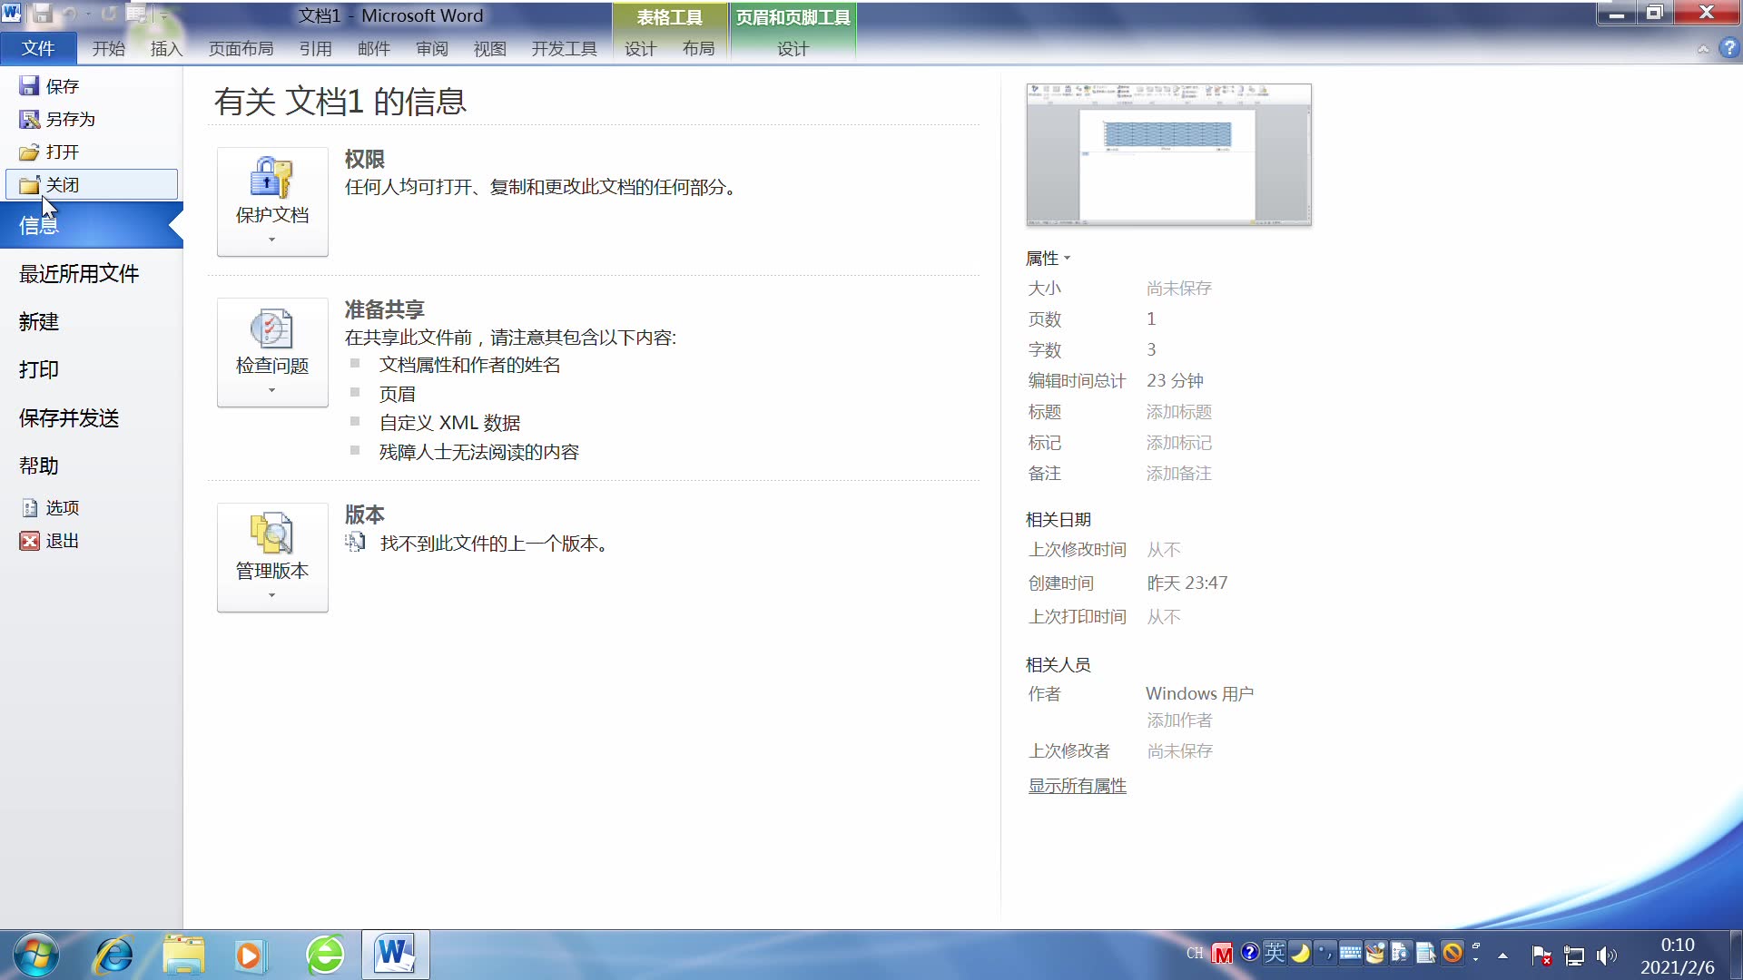The width and height of the screenshot is (1743, 980).
Task: Open Recent files list
Action: [x=79, y=273]
